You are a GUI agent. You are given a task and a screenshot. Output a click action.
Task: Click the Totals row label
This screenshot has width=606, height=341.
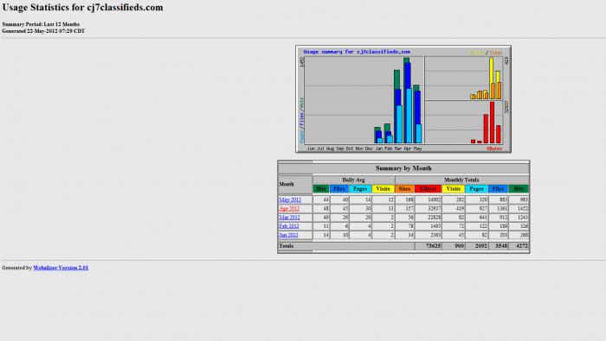pyautogui.click(x=287, y=246)
